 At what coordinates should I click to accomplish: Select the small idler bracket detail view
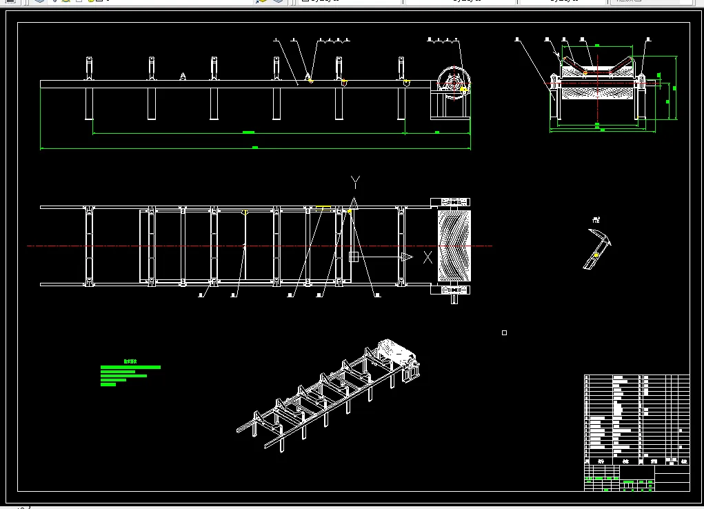[597, 249]
